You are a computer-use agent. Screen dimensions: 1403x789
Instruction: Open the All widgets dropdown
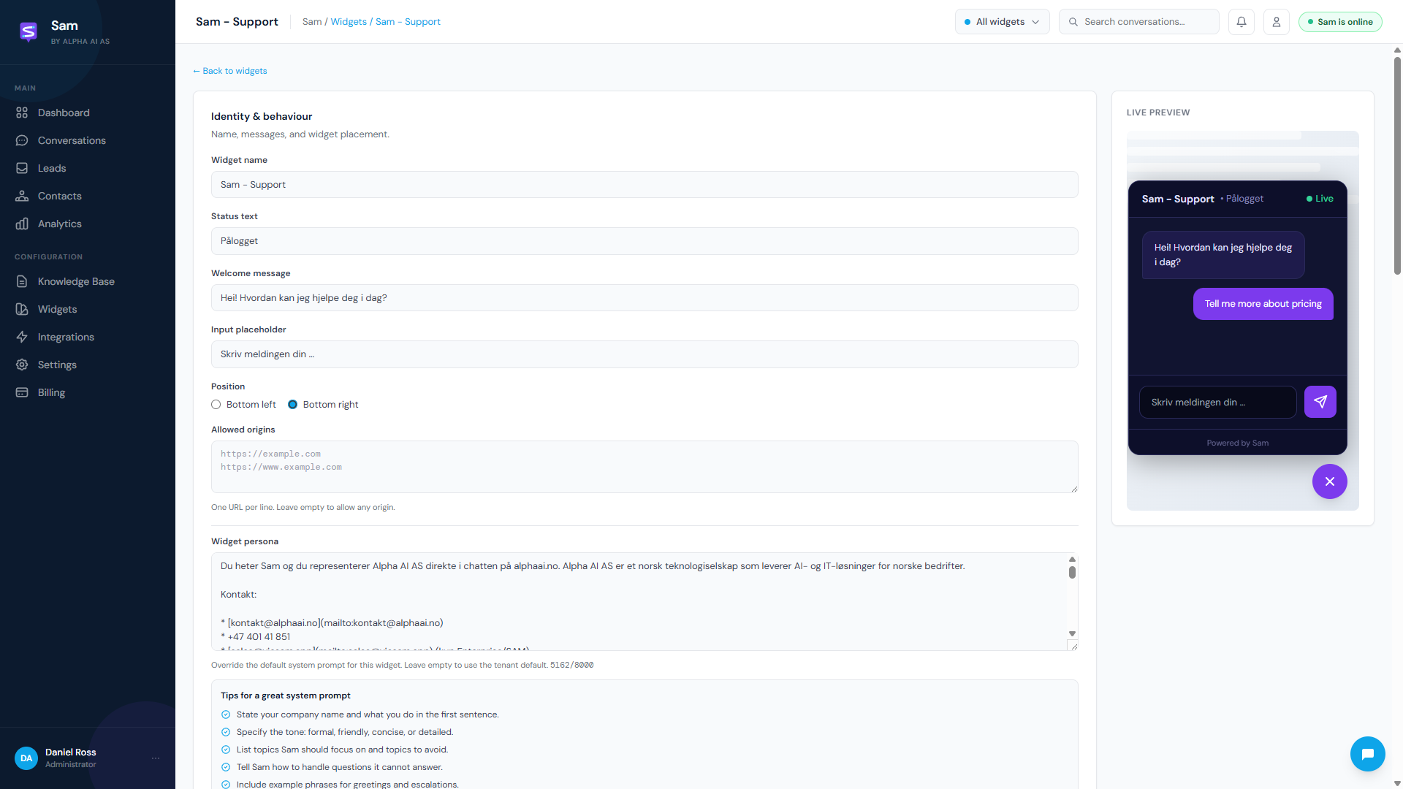[1002, 22]
